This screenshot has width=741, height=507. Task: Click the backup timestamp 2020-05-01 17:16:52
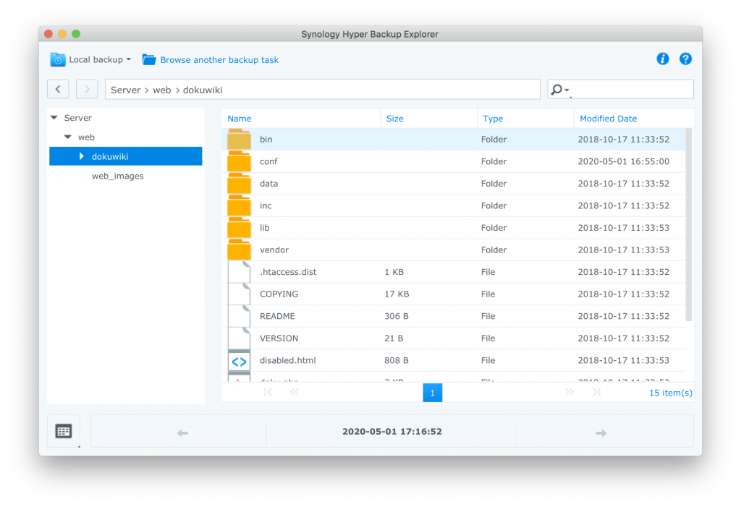(392, 431)
